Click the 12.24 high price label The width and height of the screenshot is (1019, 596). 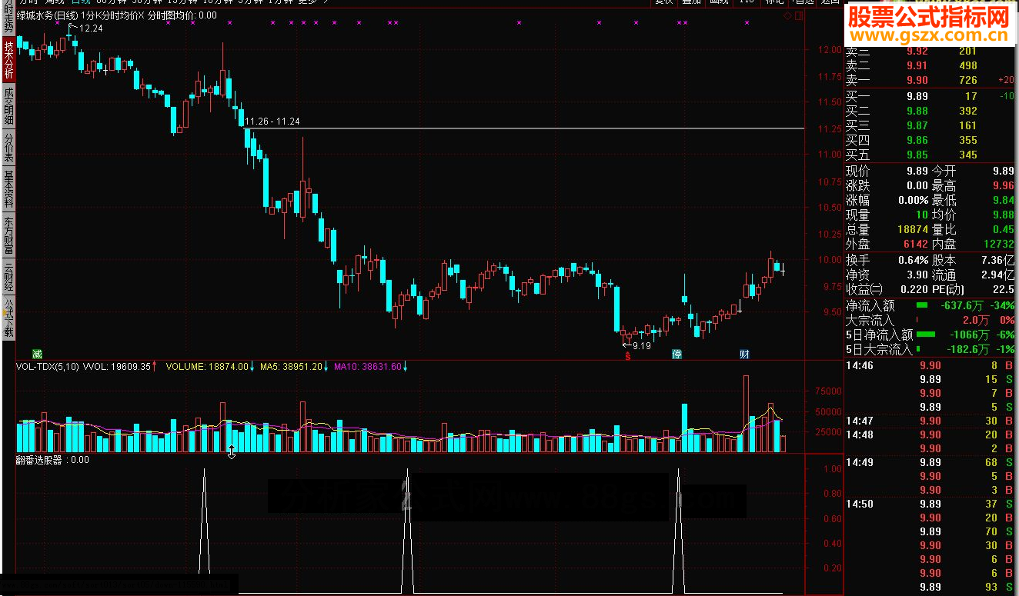point(91,28)
